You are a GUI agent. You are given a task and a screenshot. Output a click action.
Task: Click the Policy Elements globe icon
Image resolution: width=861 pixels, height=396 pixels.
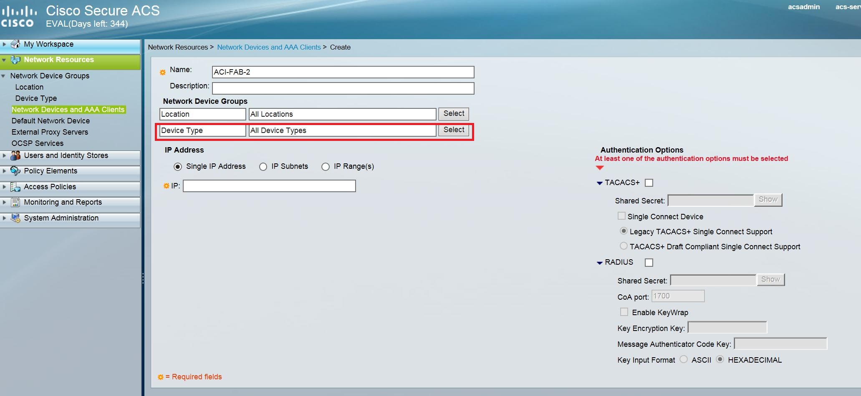pyautogui.click(x=15, y=170)
